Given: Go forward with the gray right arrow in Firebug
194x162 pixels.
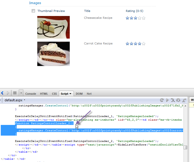Looking at the screenshot, I should (8, 93).
